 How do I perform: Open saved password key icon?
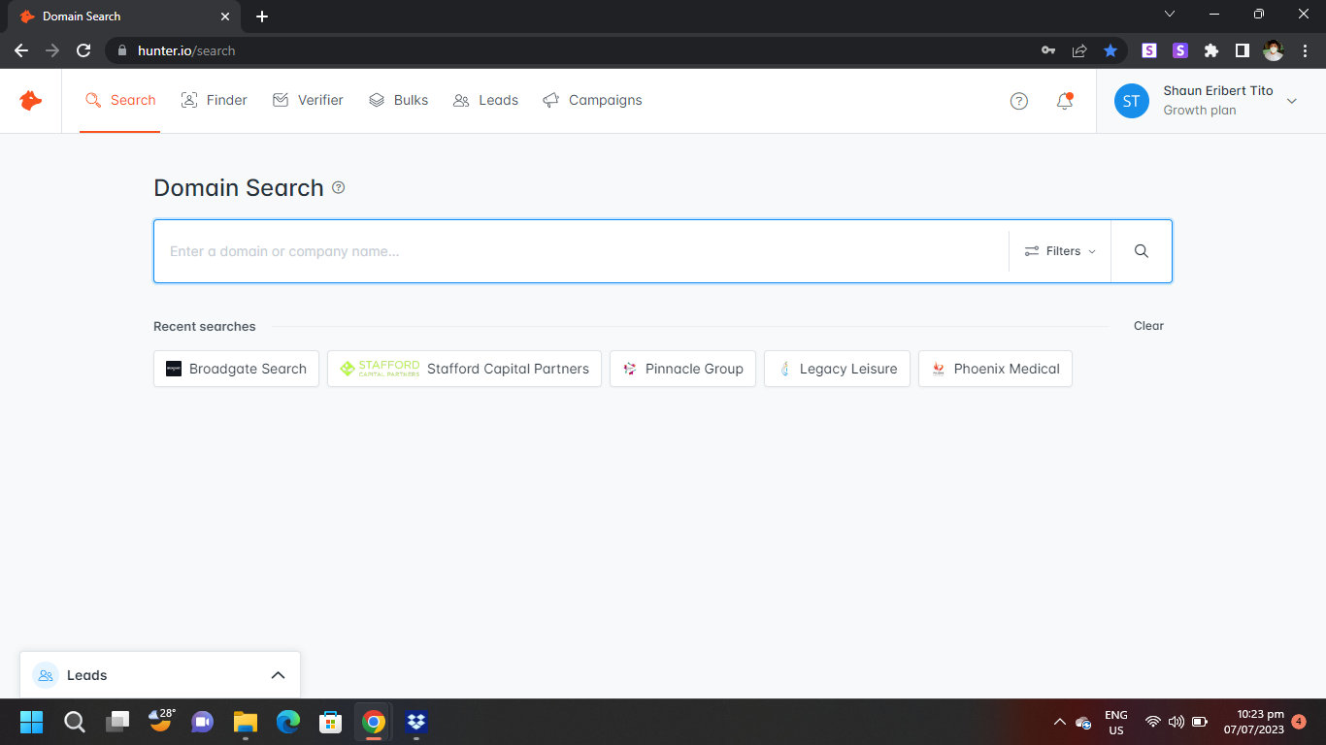[x=1048, y=50]
